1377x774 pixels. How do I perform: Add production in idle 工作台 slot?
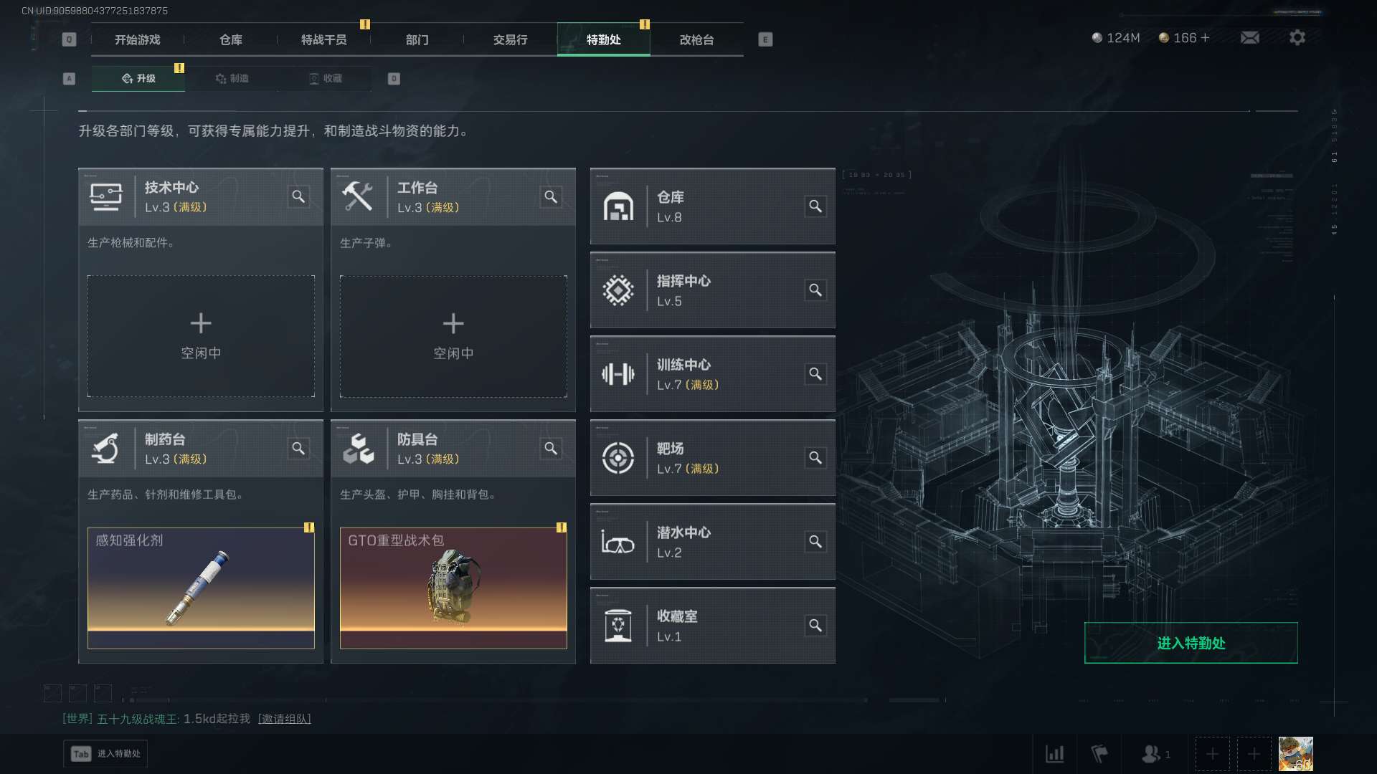[x=453, y=336]
